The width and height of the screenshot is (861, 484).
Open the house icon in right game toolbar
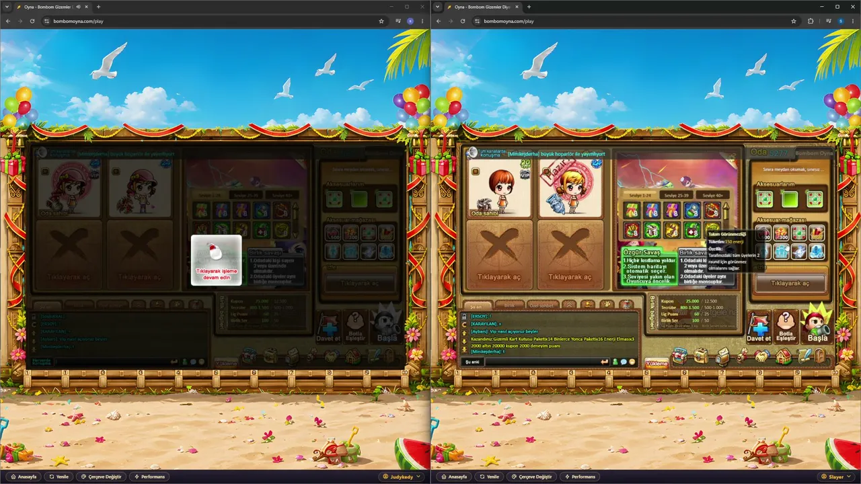(x=783, y=356)
